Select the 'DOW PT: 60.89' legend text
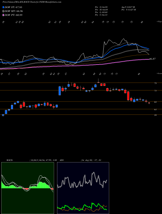Viewport: 162px width, 214px height. 13,15
